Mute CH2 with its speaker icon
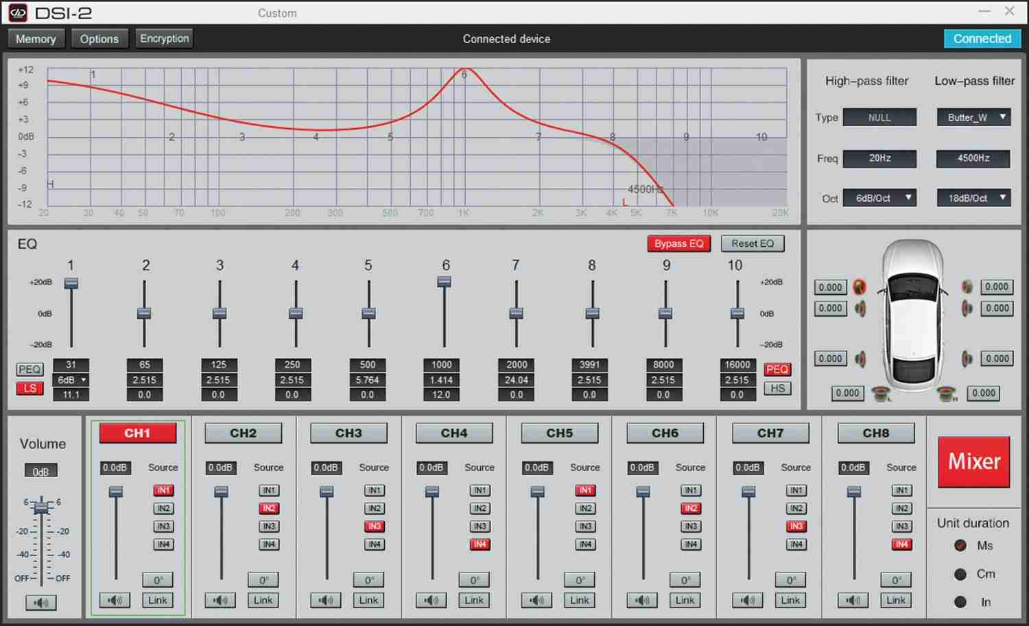The height and width of the screenshot is (626, 1029). [220, 601]
